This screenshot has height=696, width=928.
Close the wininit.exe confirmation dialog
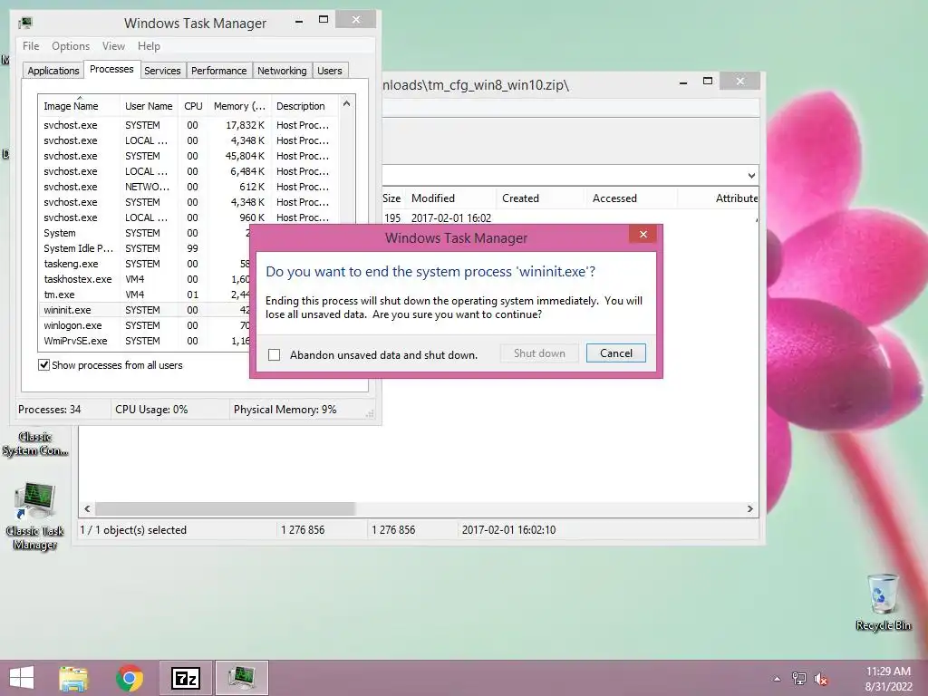click(643, 235)
